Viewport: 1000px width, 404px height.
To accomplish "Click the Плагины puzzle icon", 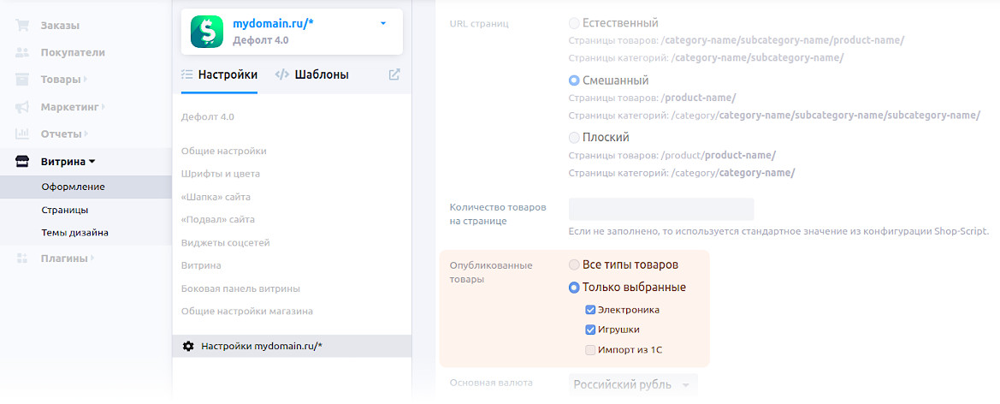I will (22, 258).
